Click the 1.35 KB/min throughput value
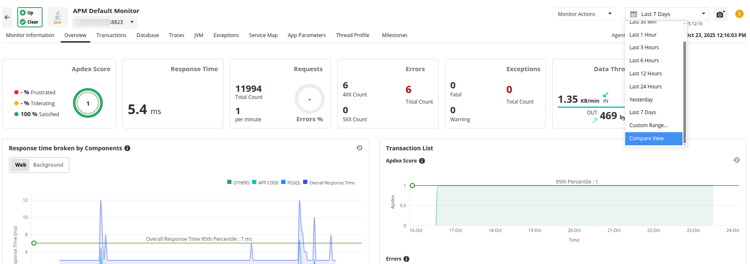Screen dimensions: 750x264 578,99
